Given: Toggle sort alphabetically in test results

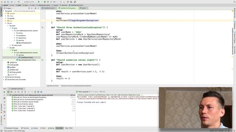Looking at the screenshot, I should tap(15, 92).
